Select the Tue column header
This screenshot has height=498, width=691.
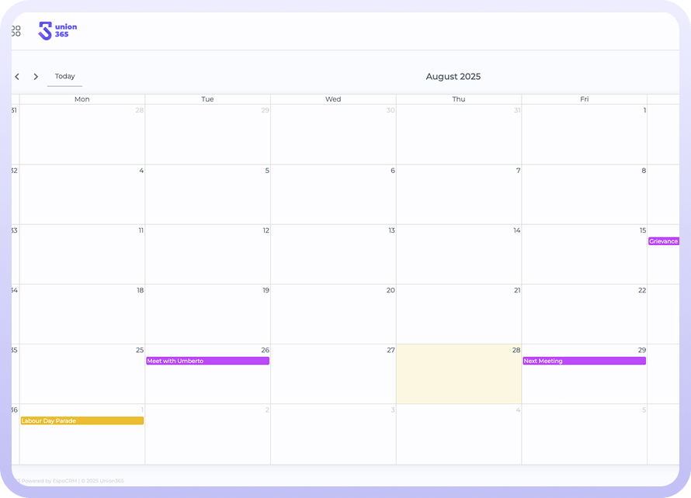(207, 99)
